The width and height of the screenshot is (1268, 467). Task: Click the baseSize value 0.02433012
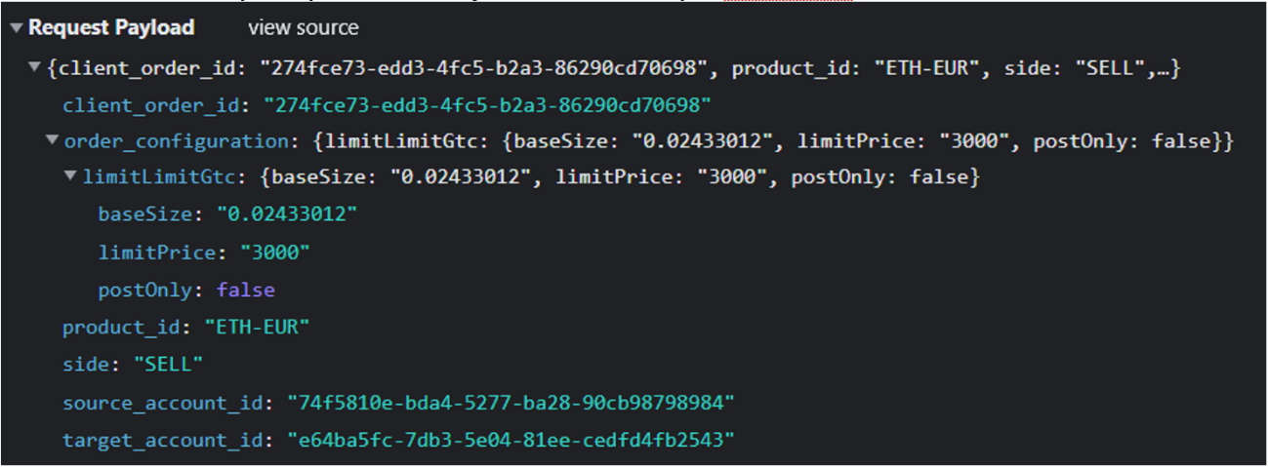[287, 214]
